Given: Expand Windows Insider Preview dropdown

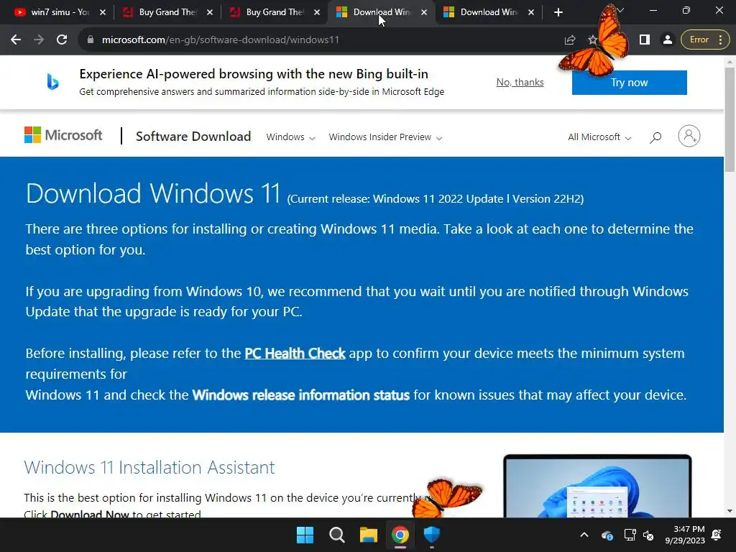Looking at the screenshot, I should pos(385,137).
